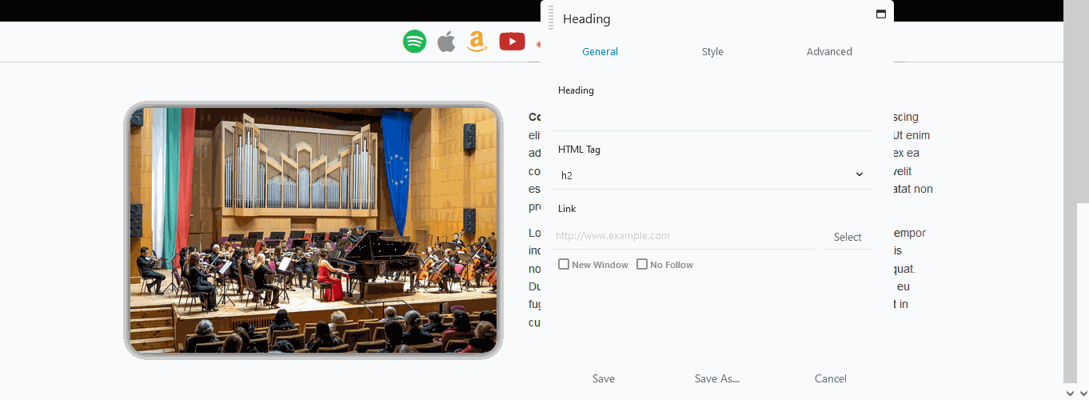Open the Spotify icon link
The width and height of the screenshot is (1089, 400).
[414, 42]
